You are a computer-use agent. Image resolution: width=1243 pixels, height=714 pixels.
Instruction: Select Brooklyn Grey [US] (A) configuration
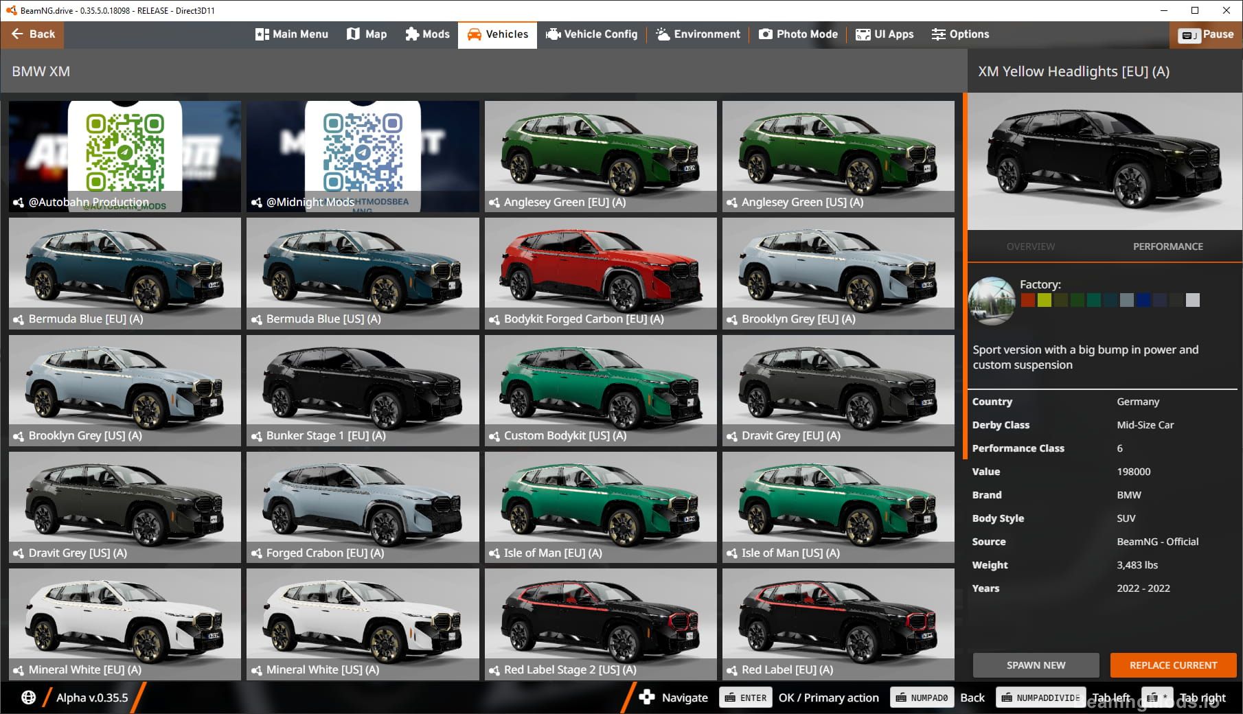pos(125,390)
